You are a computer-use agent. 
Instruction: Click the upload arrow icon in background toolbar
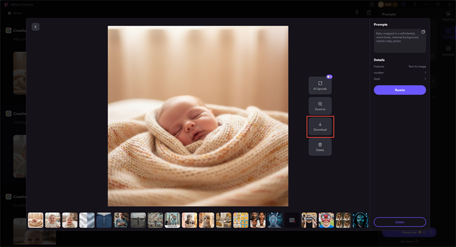pyautogui.click(x=357, y=13)
